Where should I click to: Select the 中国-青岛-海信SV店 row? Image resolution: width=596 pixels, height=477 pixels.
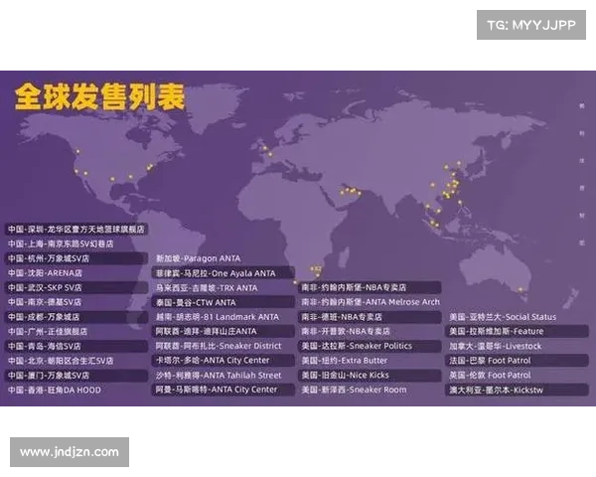[76, 347]
